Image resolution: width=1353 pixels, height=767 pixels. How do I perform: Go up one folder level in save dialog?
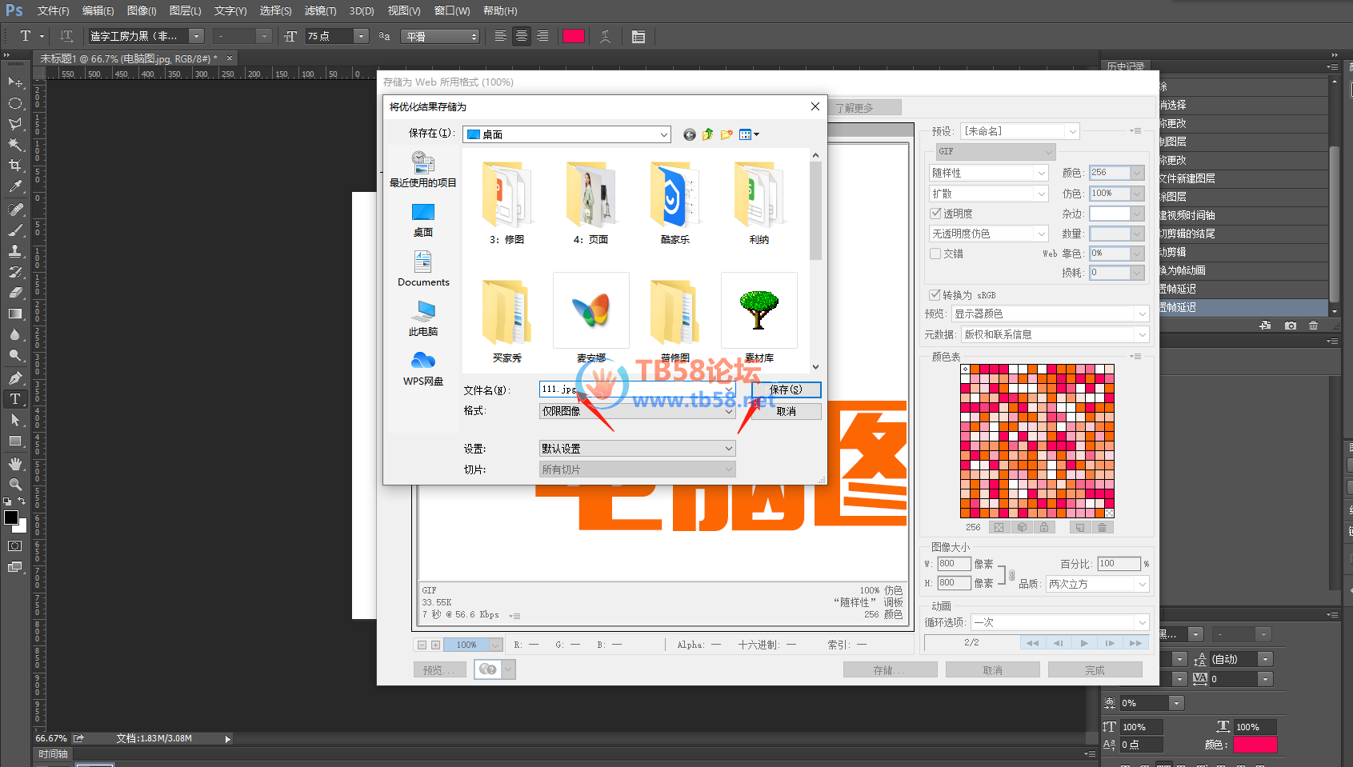708,134
